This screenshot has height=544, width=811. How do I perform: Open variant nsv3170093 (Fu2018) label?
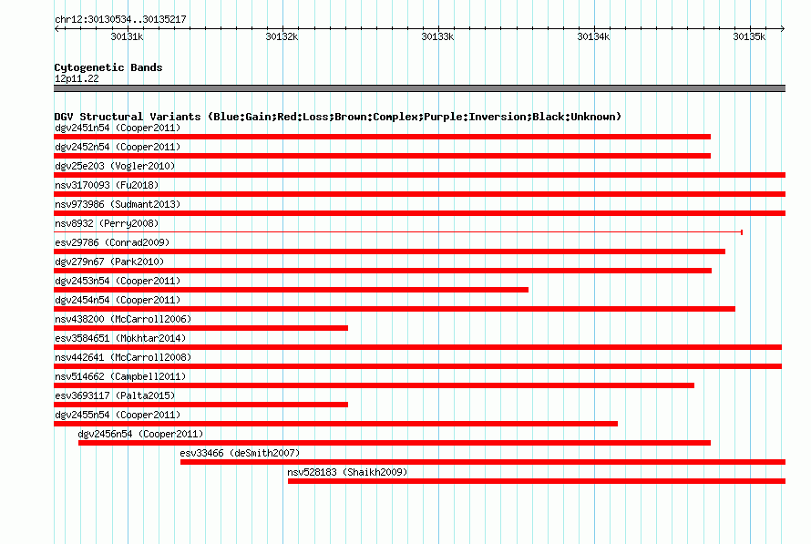click(107, 185)
